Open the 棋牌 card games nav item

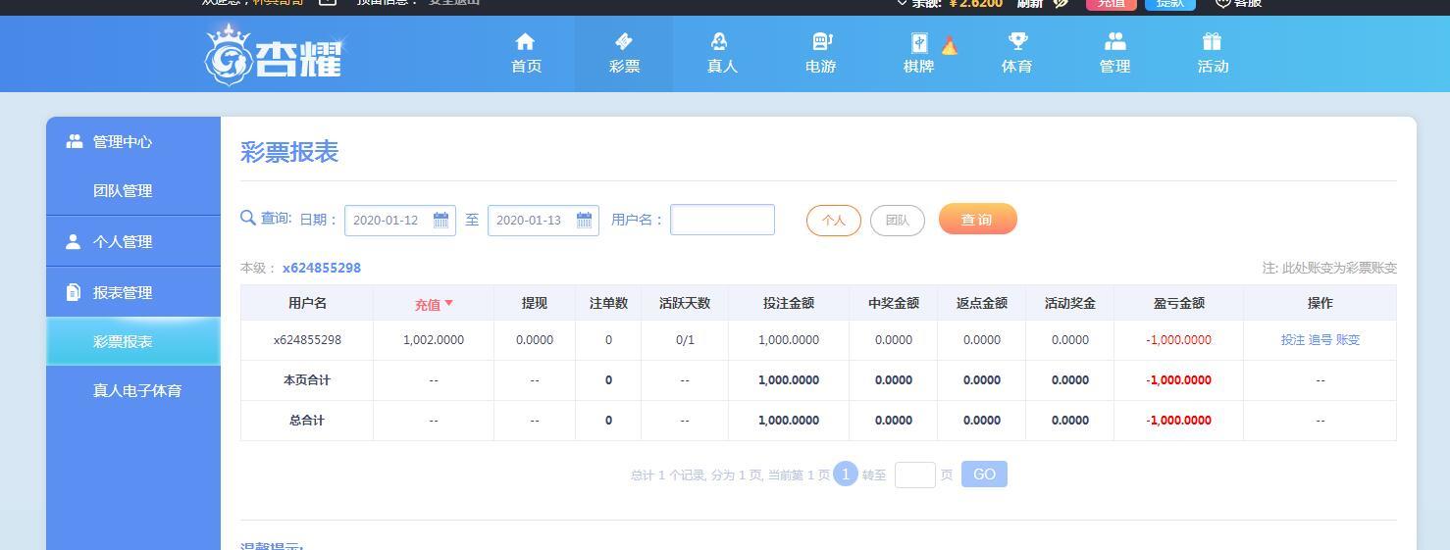[918, 54]
